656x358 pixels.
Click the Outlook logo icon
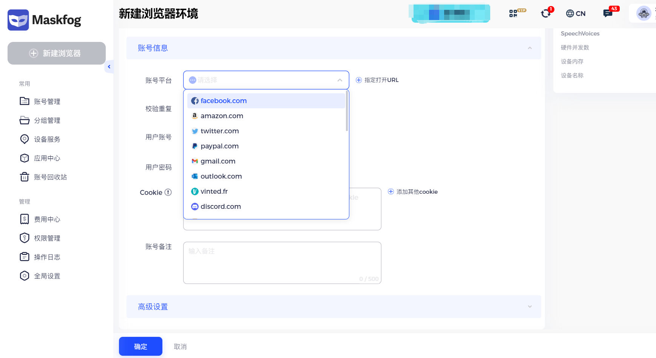195,176
